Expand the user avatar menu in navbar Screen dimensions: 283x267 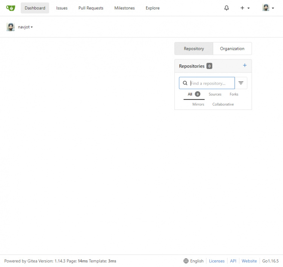[268, 8]
